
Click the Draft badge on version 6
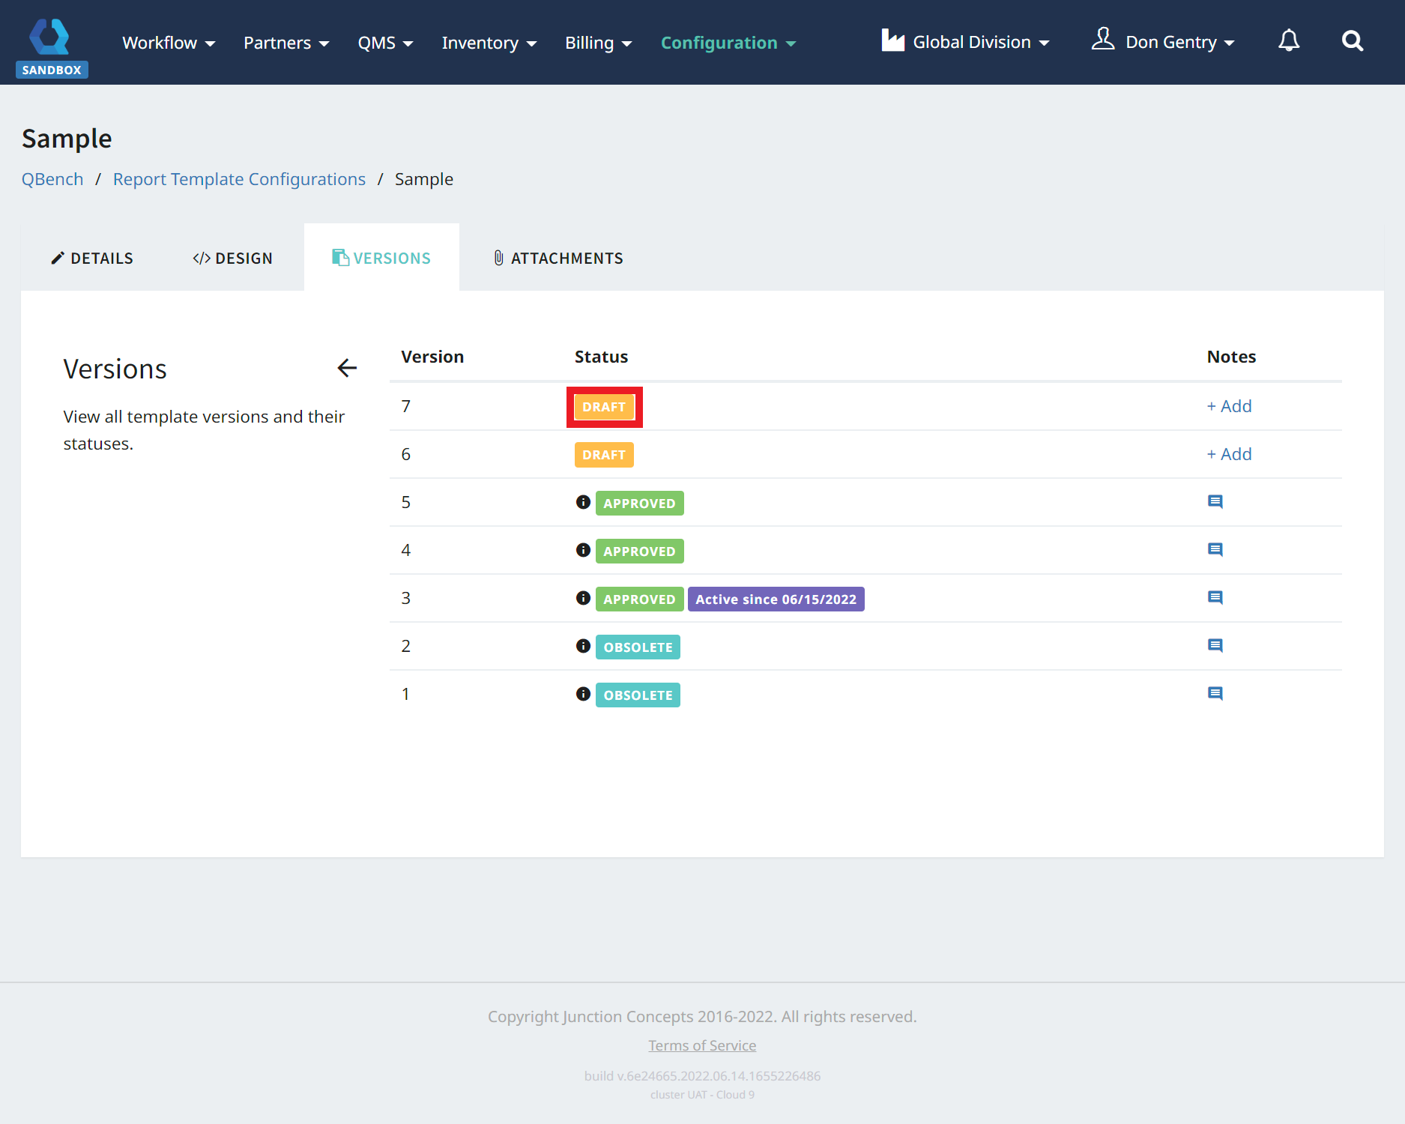[x=603, y=455]
